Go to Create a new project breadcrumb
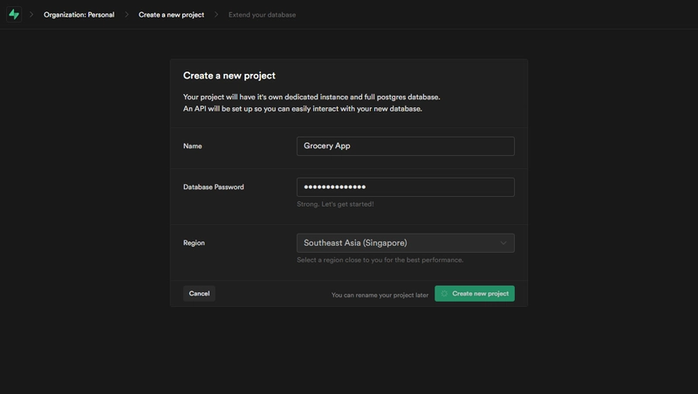 [171, 15]
